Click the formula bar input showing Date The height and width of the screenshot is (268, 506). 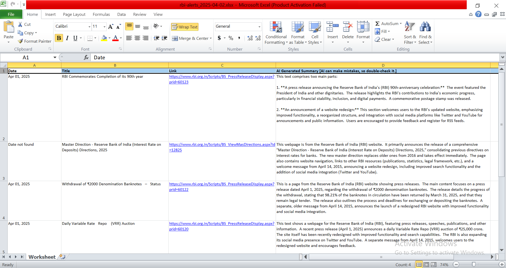[x=295, y=57]
